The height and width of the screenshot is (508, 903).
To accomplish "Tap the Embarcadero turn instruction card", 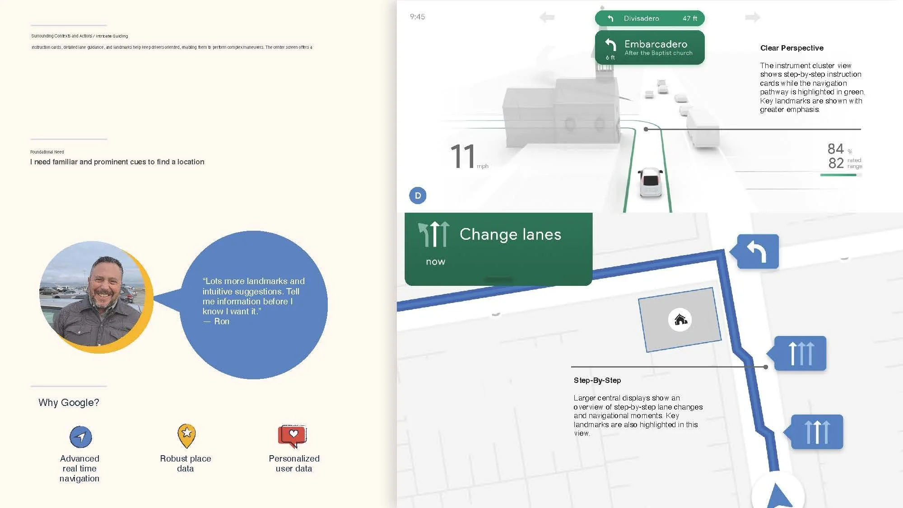I will pyautogui.click(x=649, y=48).
